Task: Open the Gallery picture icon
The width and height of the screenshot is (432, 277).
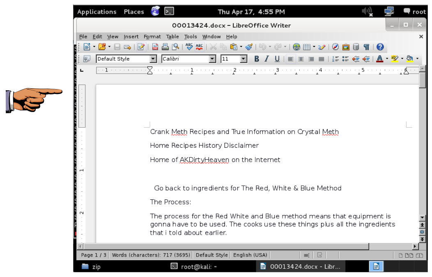Action: coord(346,47)
